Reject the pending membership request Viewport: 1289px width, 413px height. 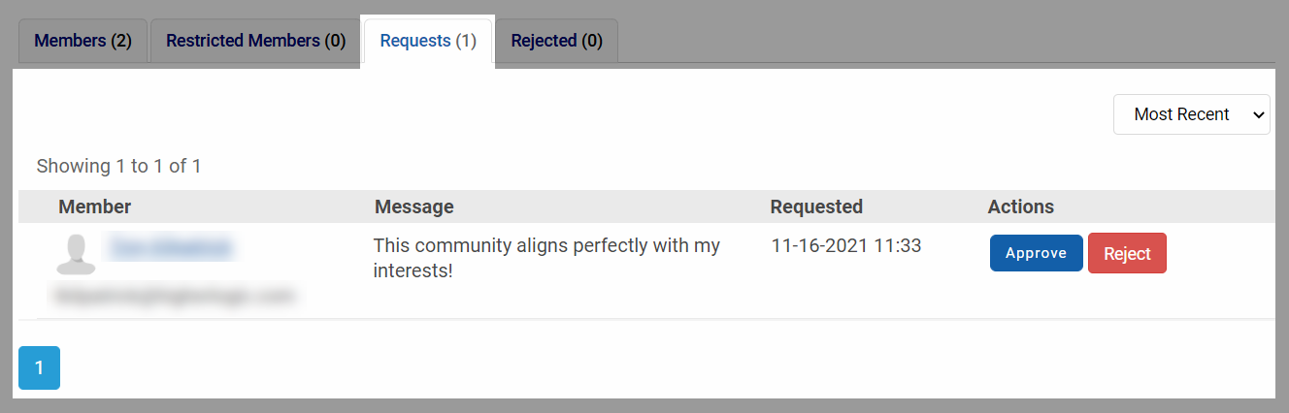point(1127,254)
